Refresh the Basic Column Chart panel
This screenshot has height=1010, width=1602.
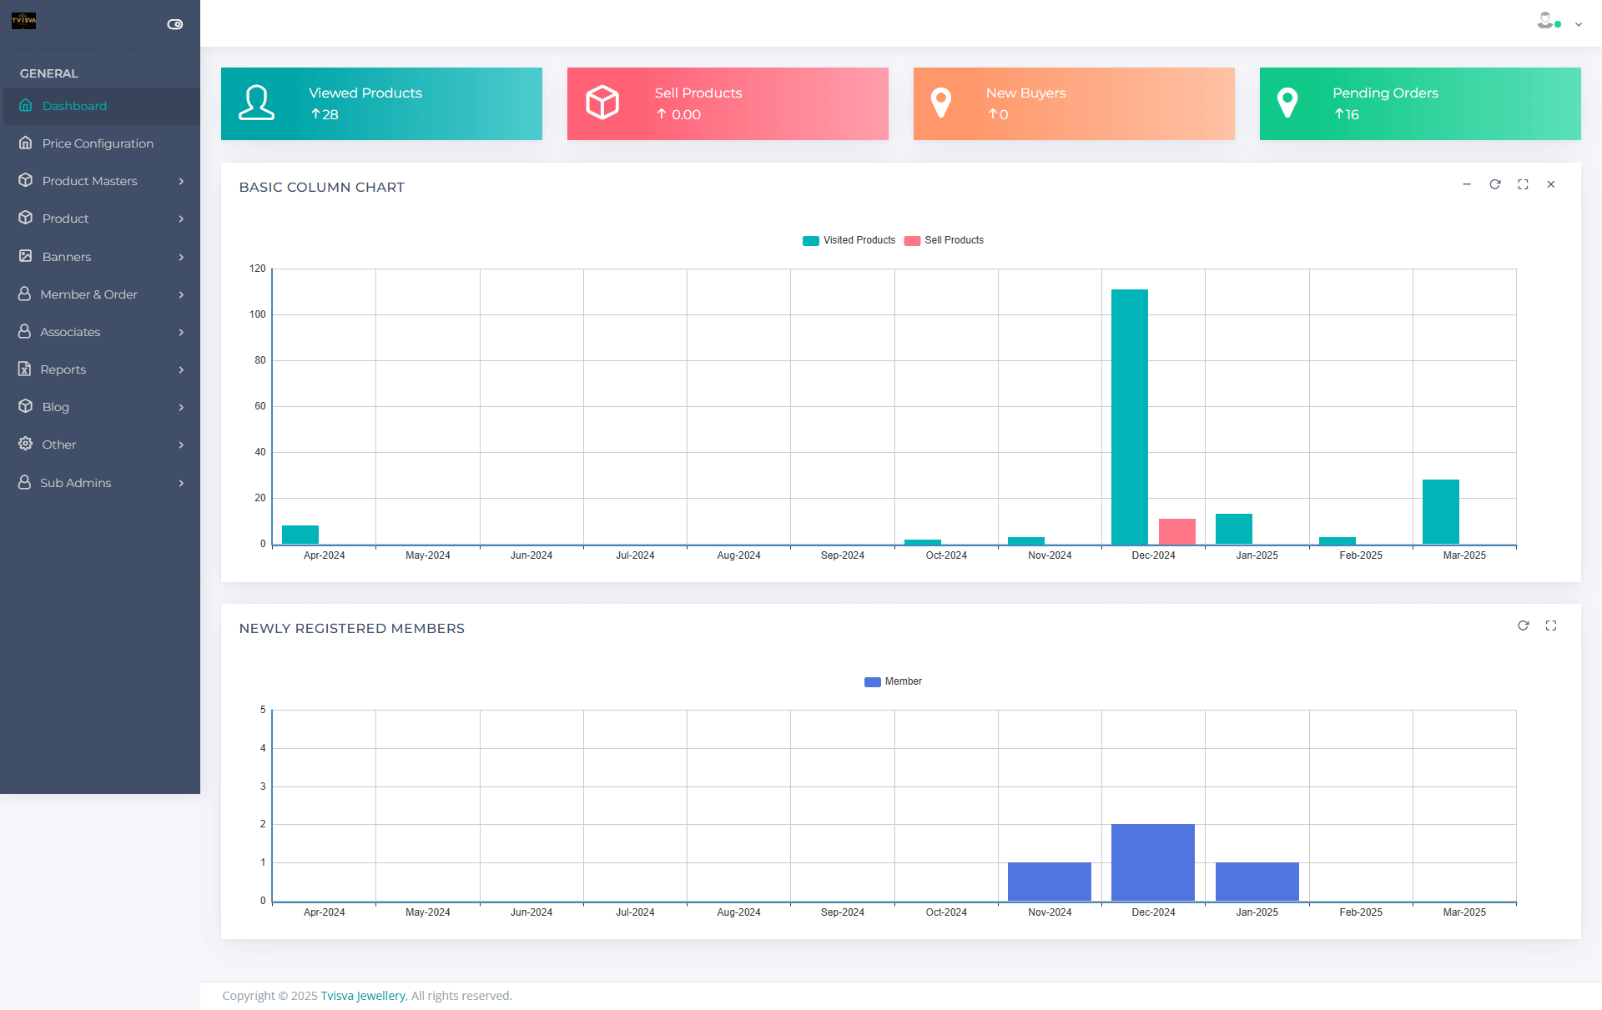click(x=1495, y=184)
